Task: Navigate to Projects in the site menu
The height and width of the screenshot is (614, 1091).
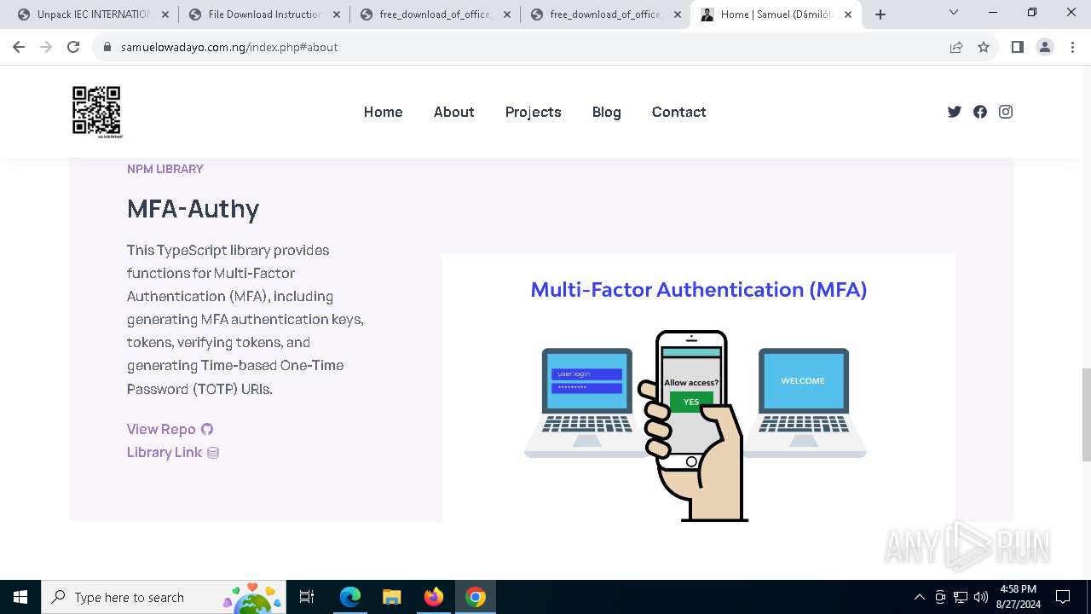Action: 533,112
